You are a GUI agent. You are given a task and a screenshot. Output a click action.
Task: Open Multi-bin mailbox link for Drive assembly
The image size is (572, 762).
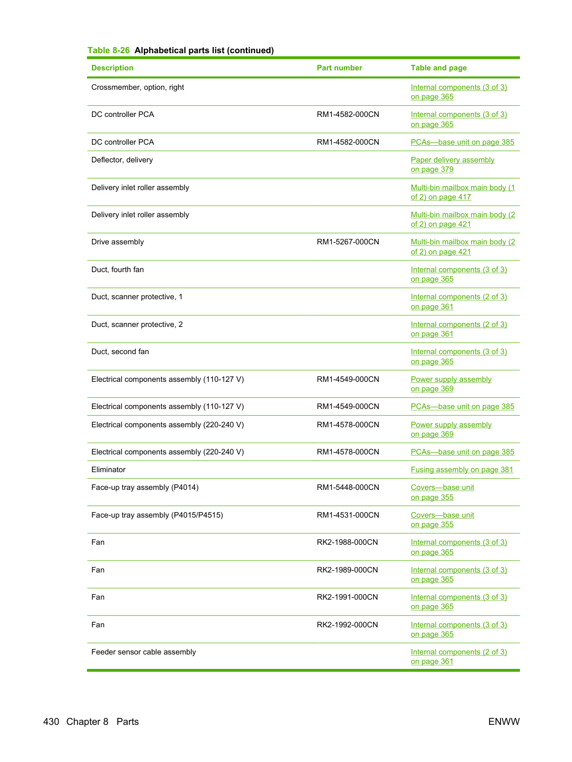point(462,247)
